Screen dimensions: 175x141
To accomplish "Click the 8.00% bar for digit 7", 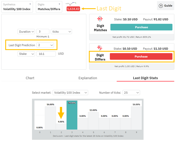I will pos(115,124).
